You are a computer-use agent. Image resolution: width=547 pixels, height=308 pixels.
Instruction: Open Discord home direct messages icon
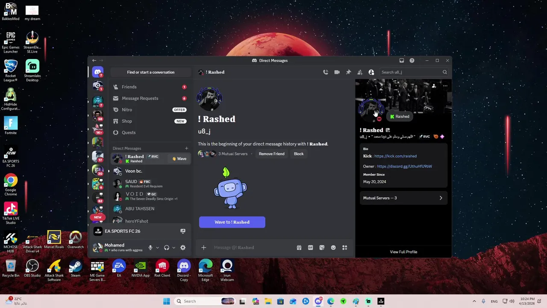[97, 72]
